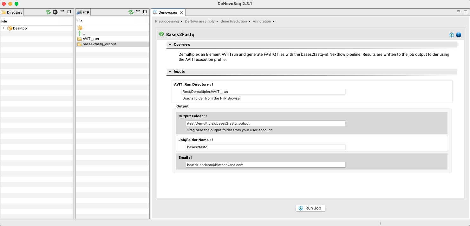Switch to the FTP tab
470x226 pixels.
[x=83, y=12]
